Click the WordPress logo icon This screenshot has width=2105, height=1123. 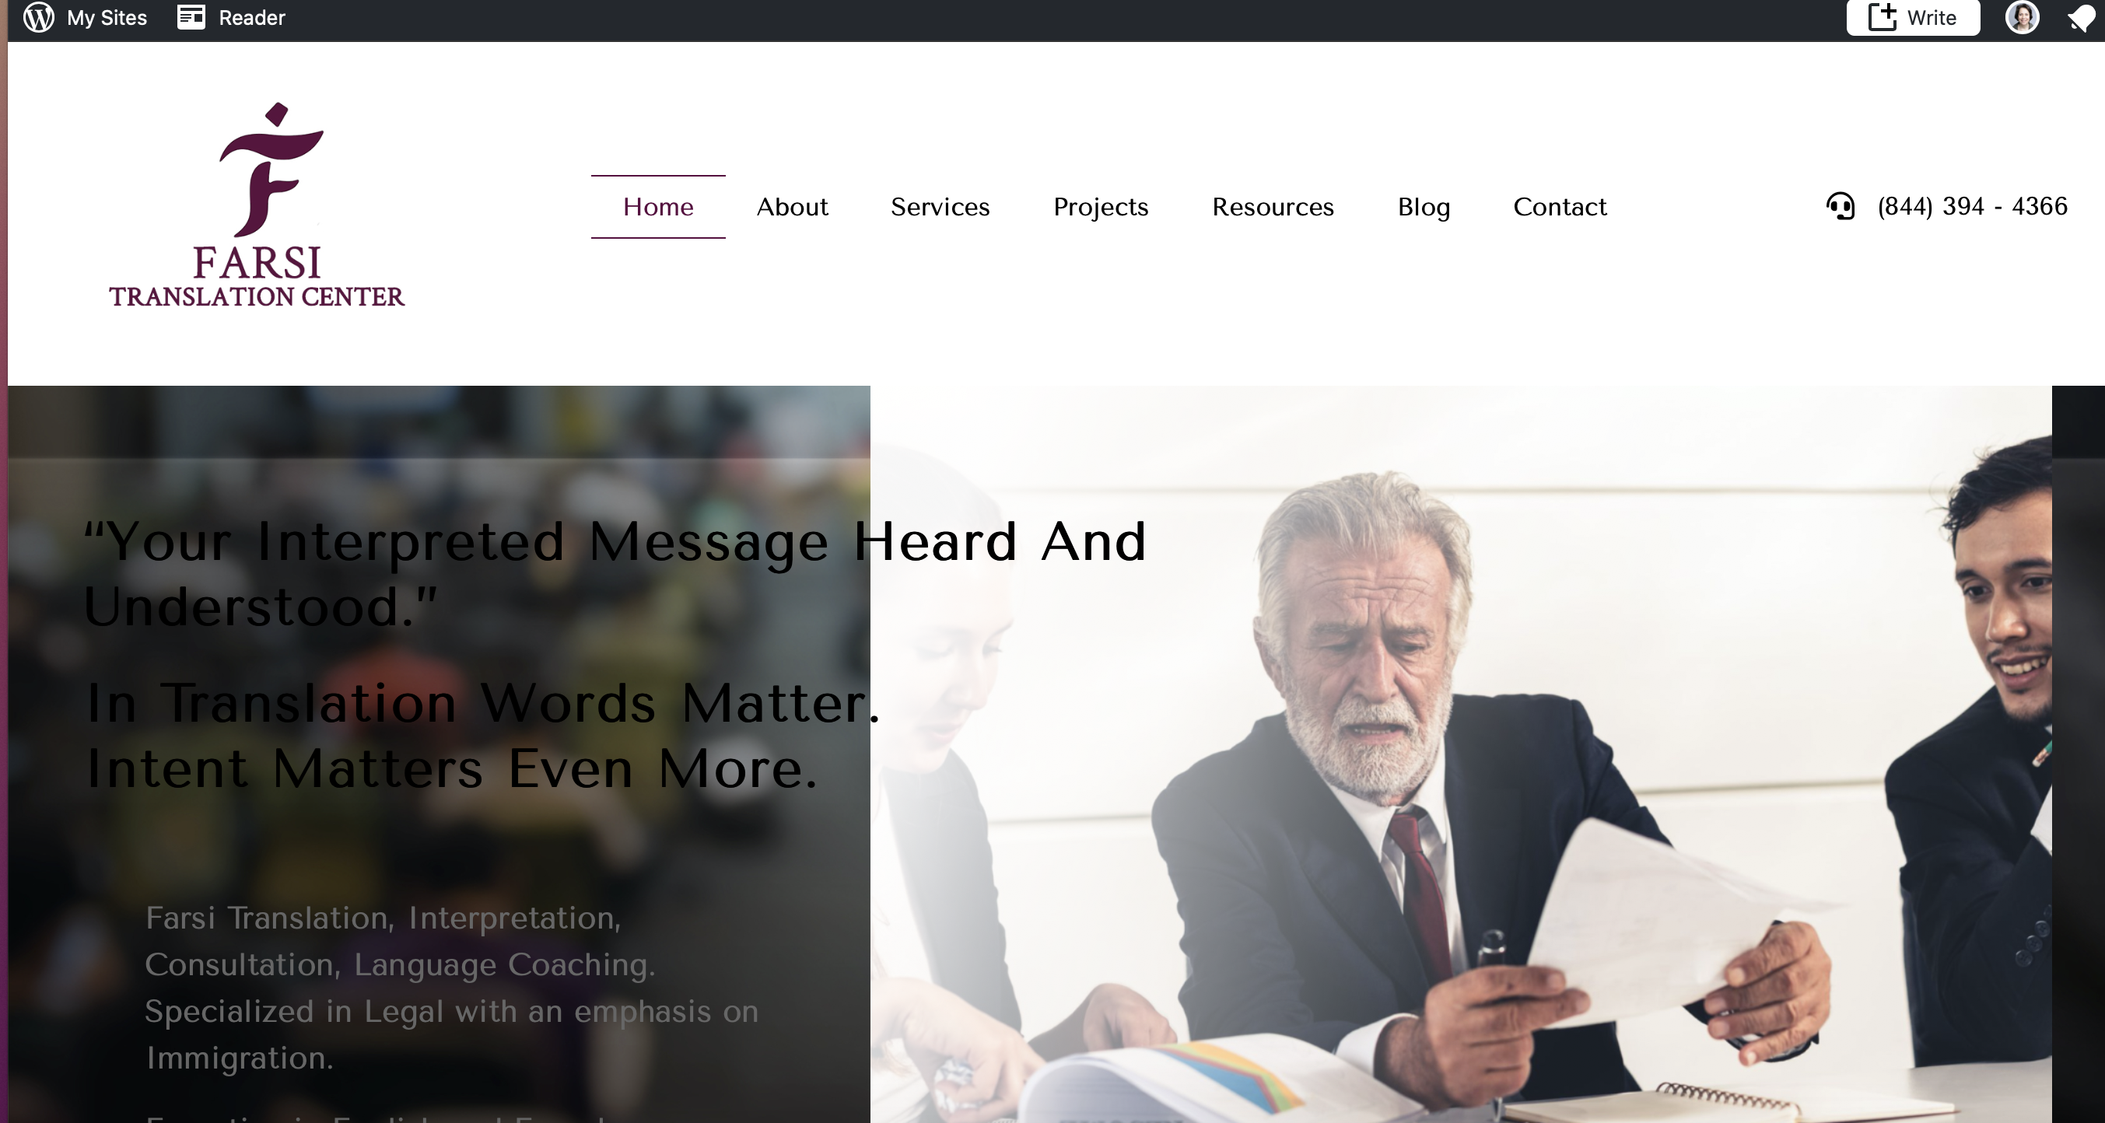click(x=38, y=17)
